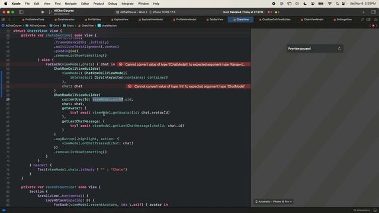Show the build errors count indicator

tap(269, 12)
